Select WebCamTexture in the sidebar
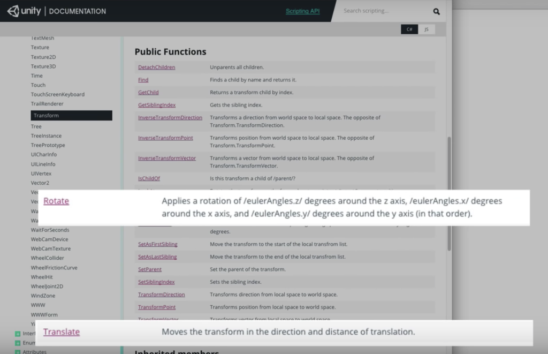This screenshot has width=548, height=354. 51,248
